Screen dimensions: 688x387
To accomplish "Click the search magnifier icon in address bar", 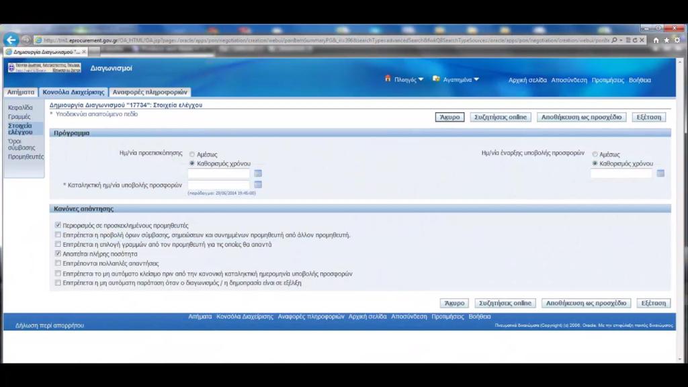I will [614, 40].
